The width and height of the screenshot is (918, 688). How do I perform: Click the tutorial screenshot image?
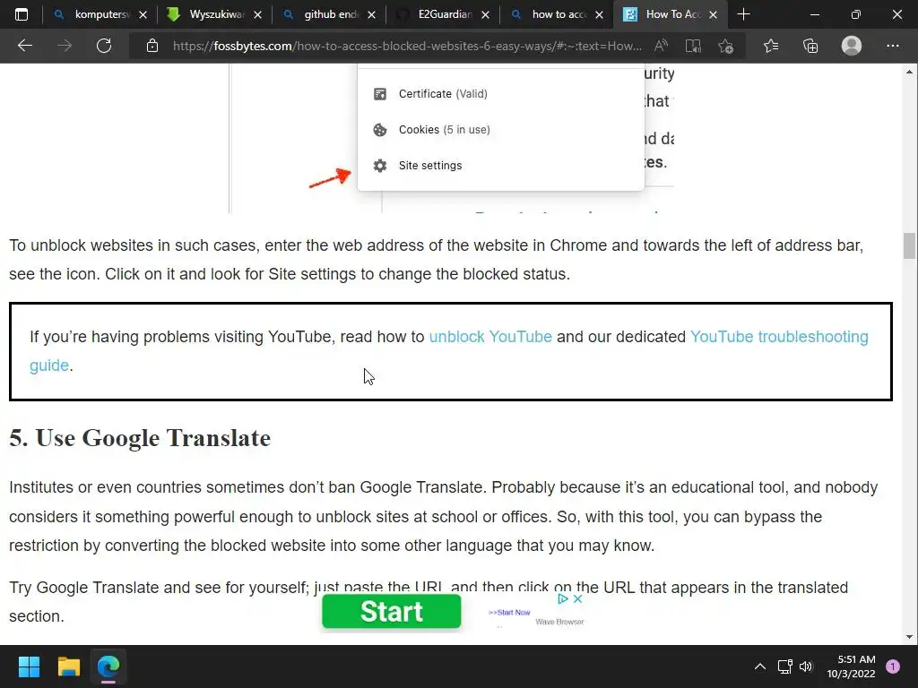pyautogui.click(x=452, y=139)
